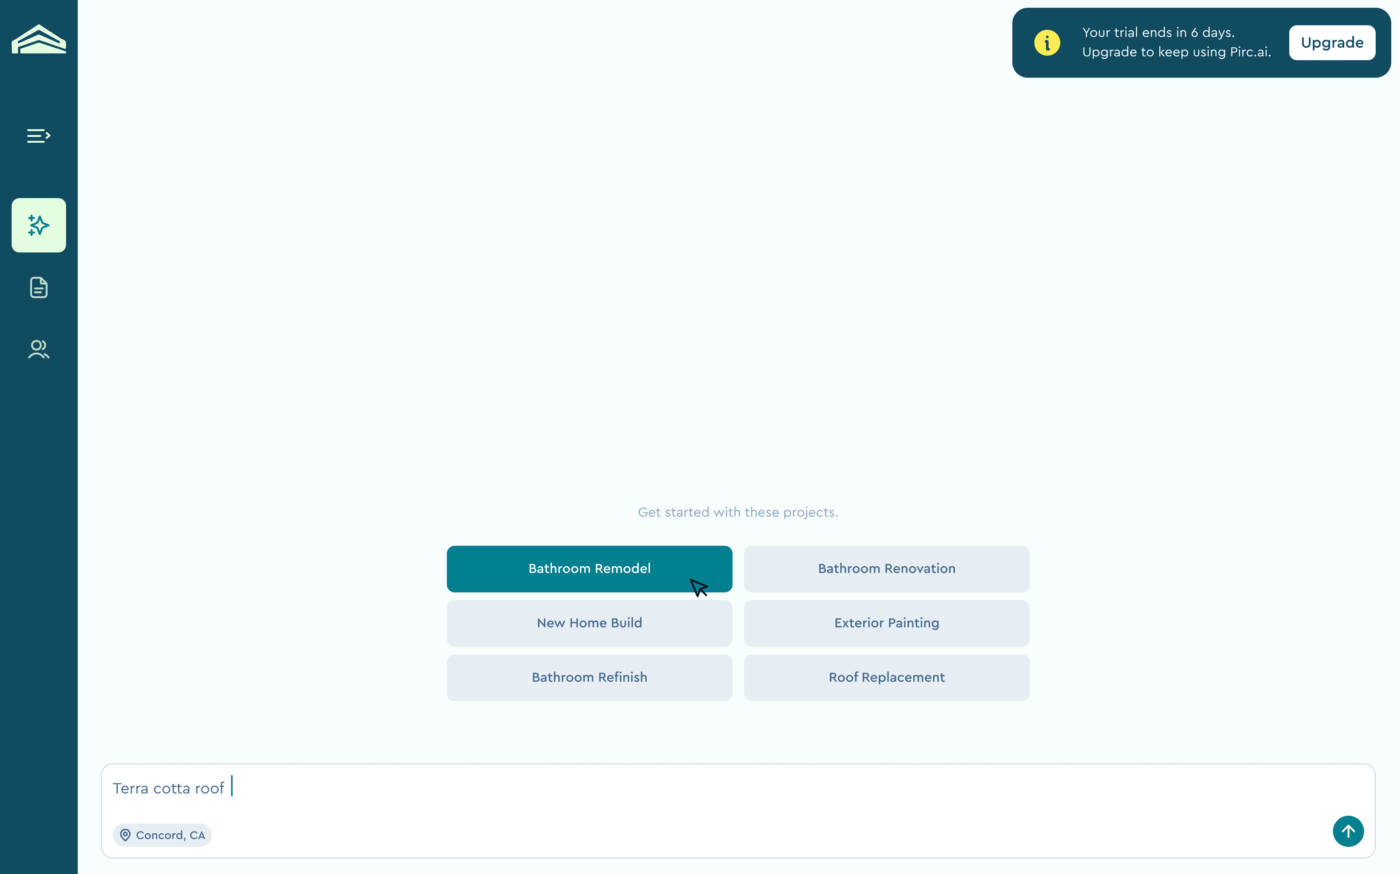The height and width of the screenshot is (874, 1399).
Task: Submit prompt with the up-arrow send button
Action: [x=1348, y=831]
